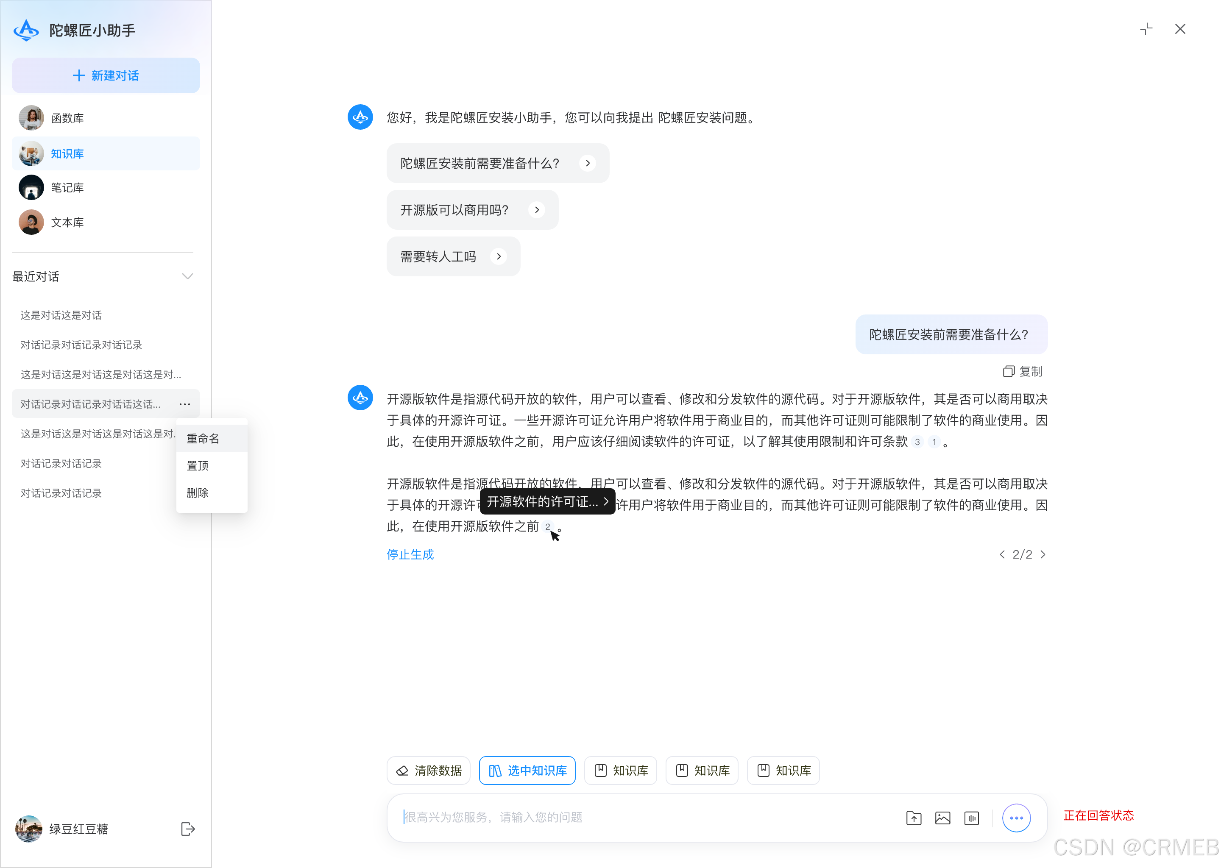1221x868 pixels.
Task: Collapse the 最近对话 section
Action: click(187, 276)
